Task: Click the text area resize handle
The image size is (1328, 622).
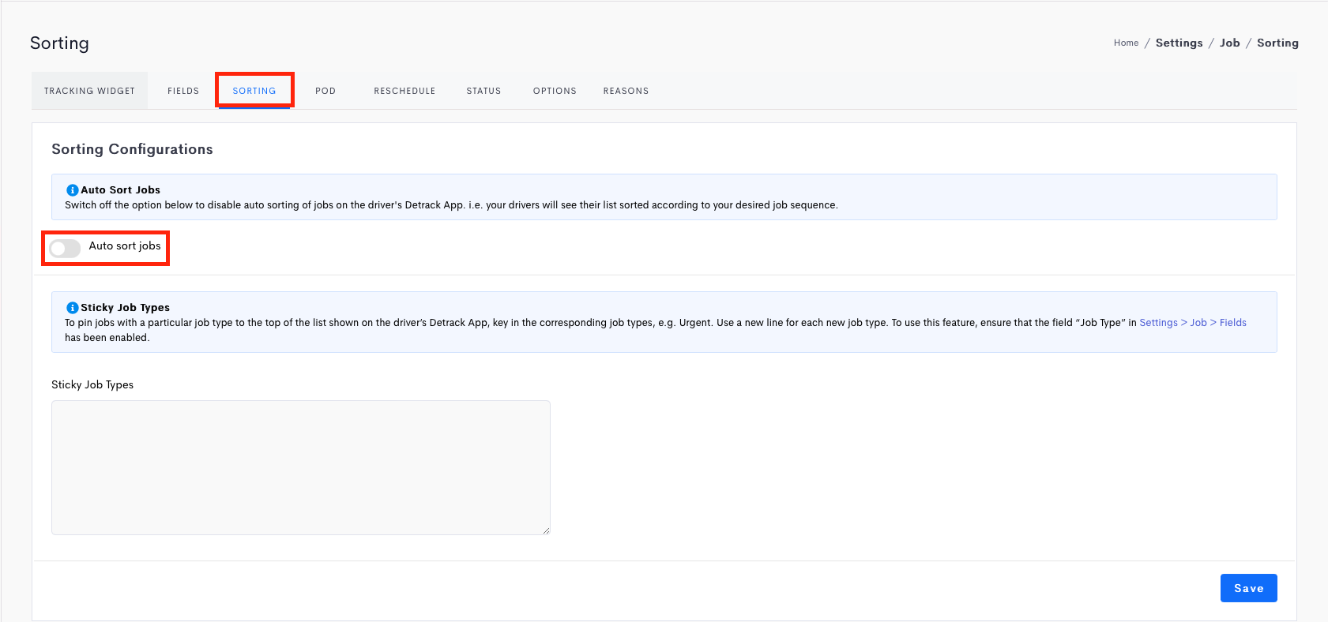Action: pyautogui.click(x=546, y=530)
